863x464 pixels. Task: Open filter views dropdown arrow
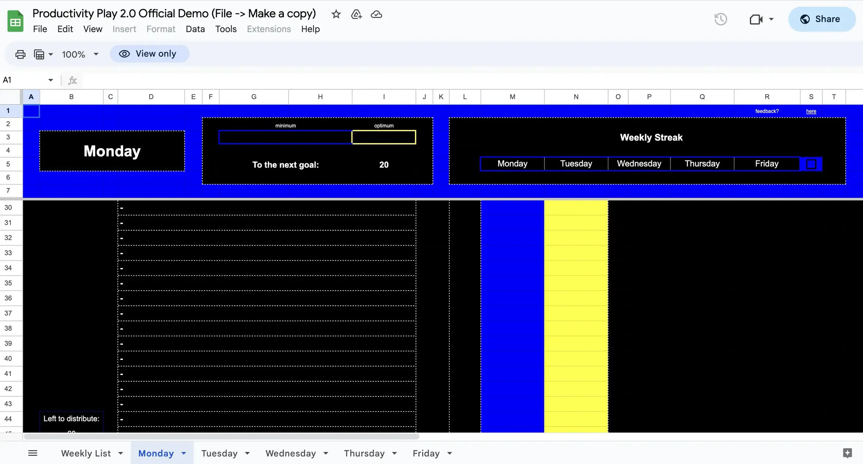51,54
